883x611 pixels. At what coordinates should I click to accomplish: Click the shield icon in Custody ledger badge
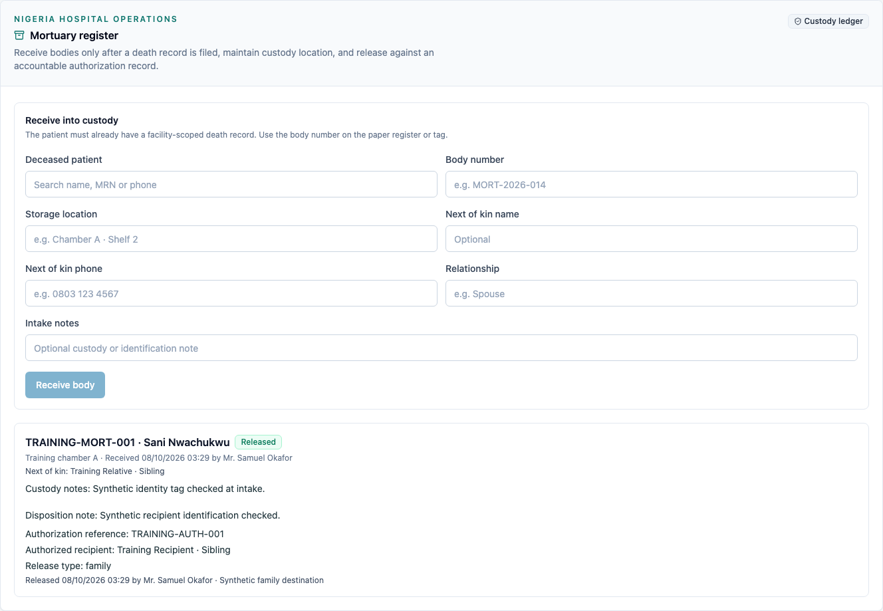(x=798, y=21)
